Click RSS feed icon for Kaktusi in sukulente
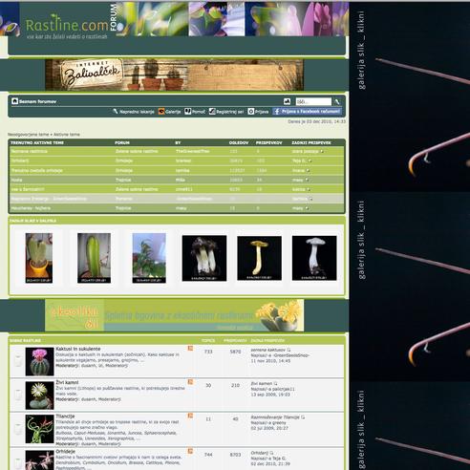The image size is (470, 470). pos(190,349)
